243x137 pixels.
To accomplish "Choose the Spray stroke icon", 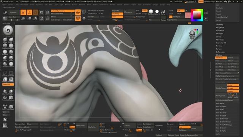I will [163, 11].
